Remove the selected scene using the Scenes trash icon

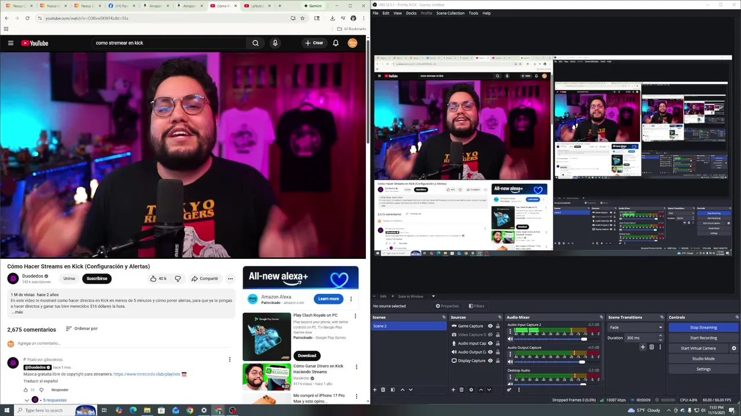coord(383,389)
